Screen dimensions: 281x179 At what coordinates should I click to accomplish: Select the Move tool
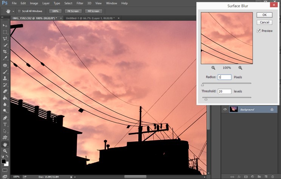click(x=5, y=25)
